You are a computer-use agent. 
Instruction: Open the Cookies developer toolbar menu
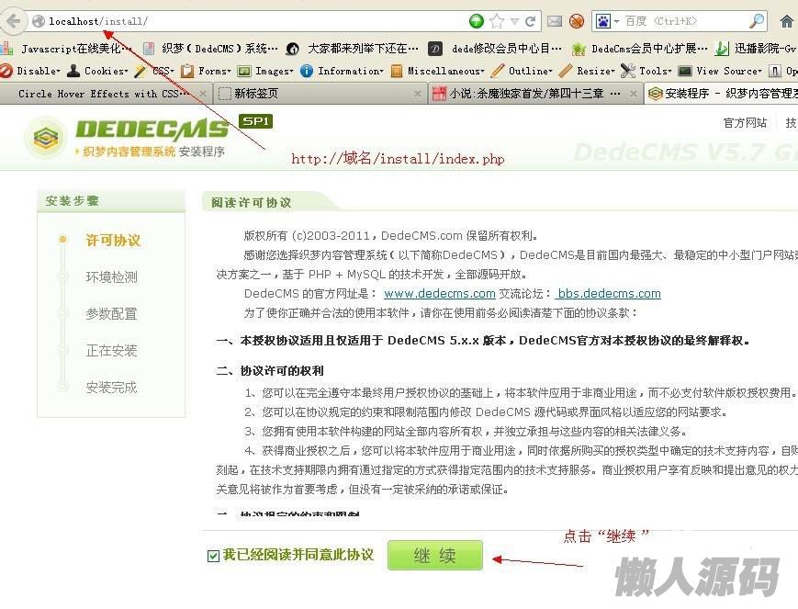(x=97, y=71)
